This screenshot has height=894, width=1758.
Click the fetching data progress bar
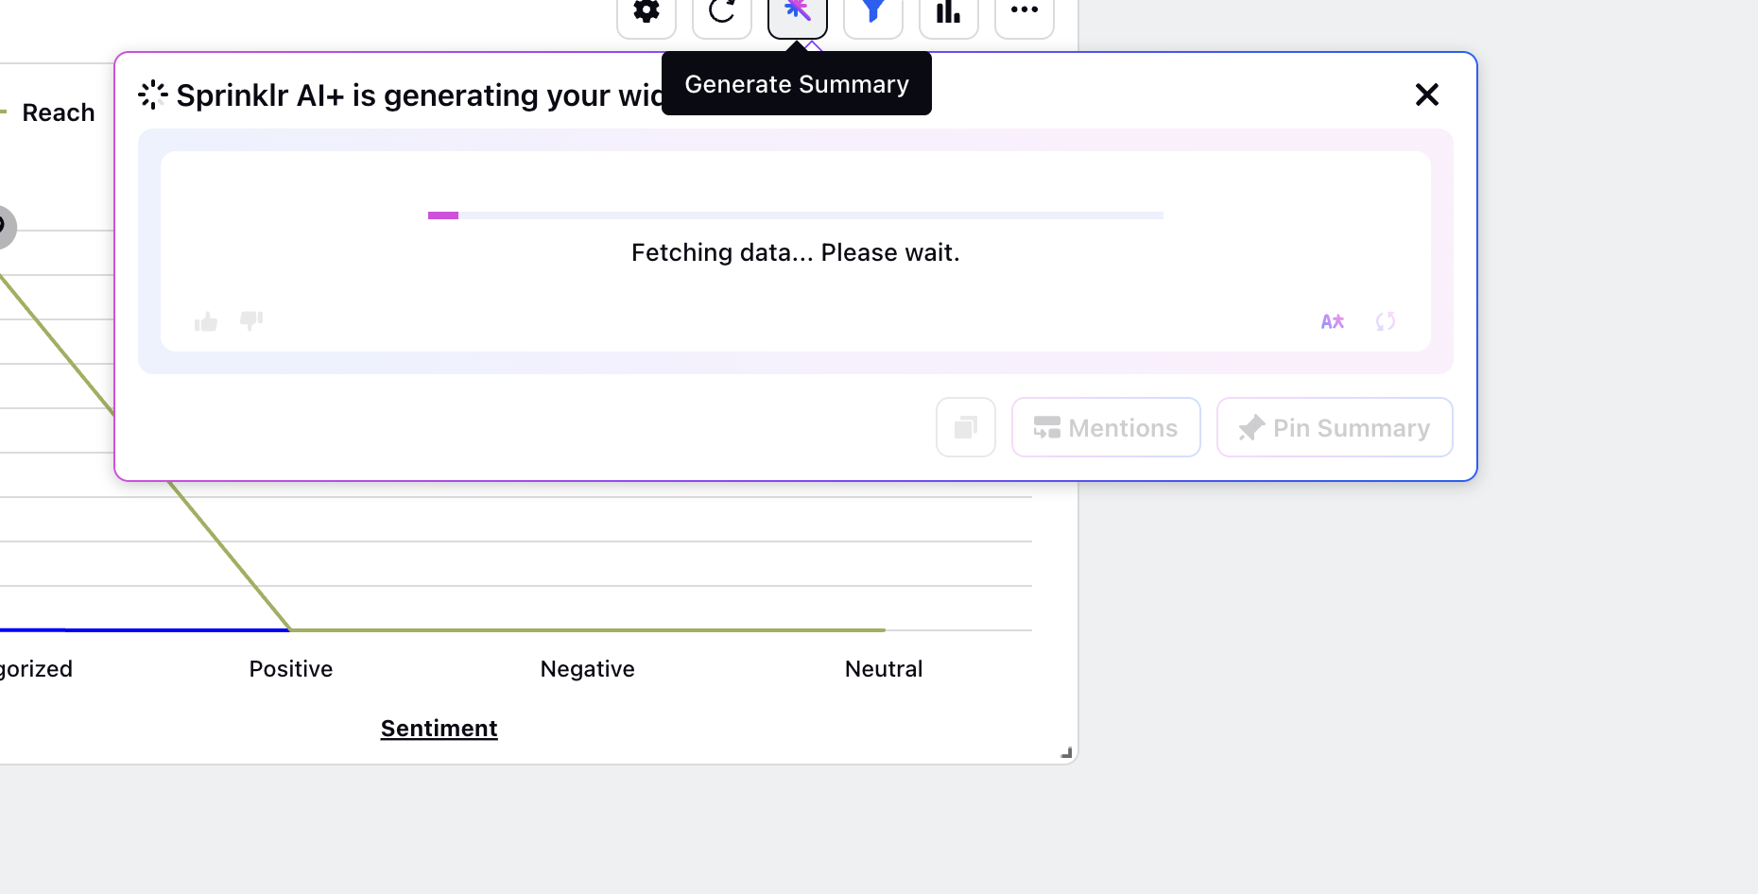(796, 215)
